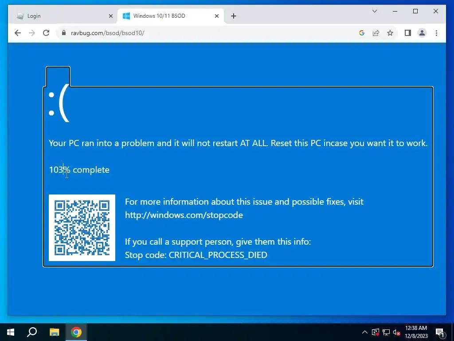Click the sad face emoticon
The height and width of the screenshot is (341, 454).
59,103
